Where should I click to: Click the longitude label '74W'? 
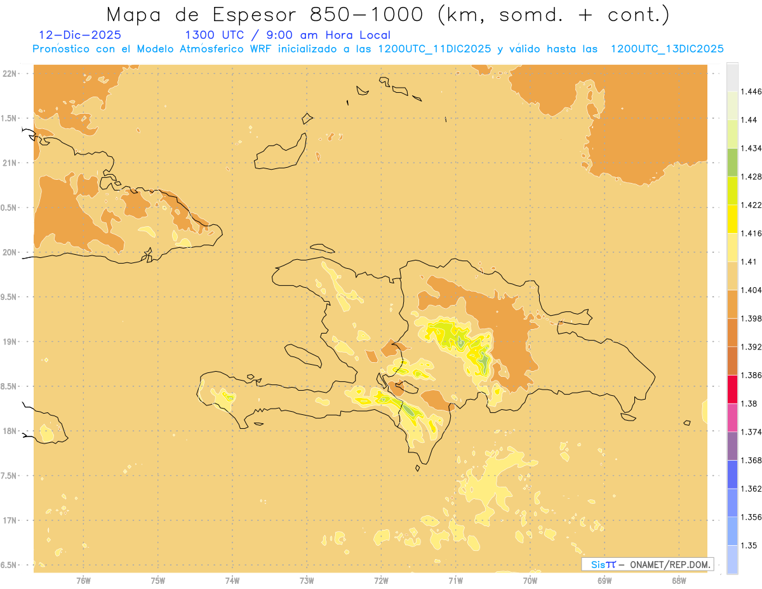pyautogui.click(x=232, y=580)
